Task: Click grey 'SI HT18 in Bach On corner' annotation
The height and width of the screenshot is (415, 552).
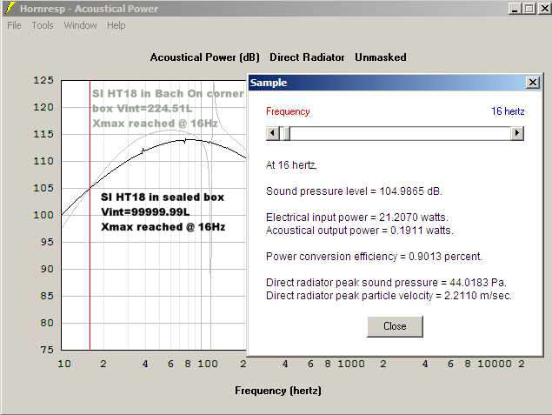Action: 168,94
